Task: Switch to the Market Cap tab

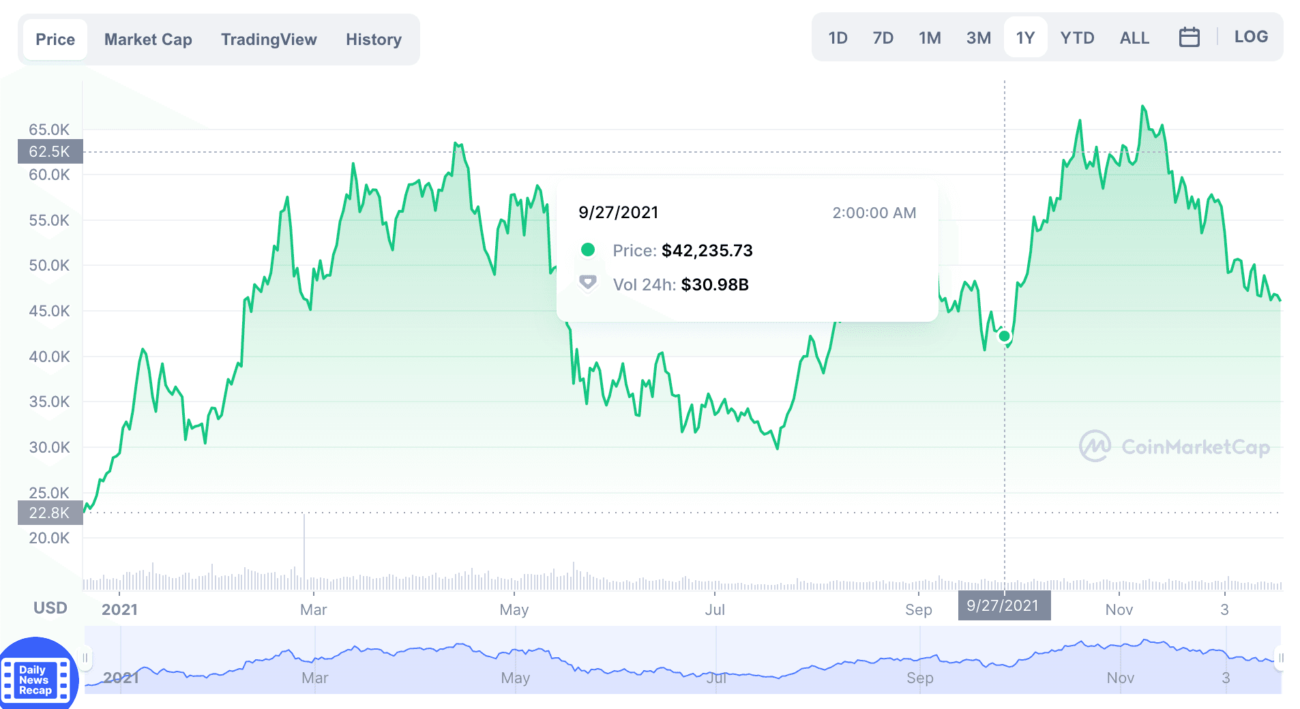Action: click(148, 40)
